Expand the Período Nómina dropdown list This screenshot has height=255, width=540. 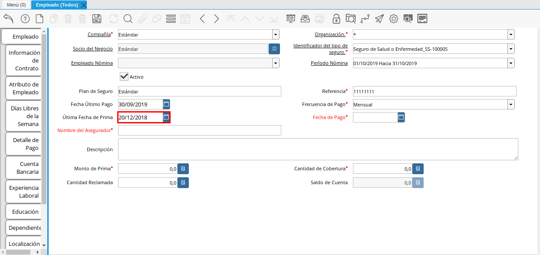coord(511,63)
